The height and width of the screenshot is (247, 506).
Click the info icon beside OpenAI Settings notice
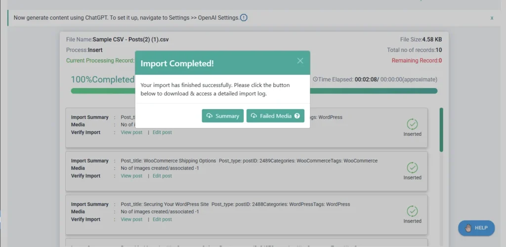pos(244,18)
